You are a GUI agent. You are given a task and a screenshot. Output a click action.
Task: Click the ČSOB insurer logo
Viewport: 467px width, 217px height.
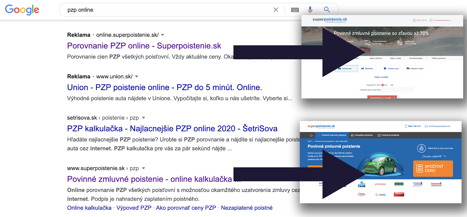362,185
